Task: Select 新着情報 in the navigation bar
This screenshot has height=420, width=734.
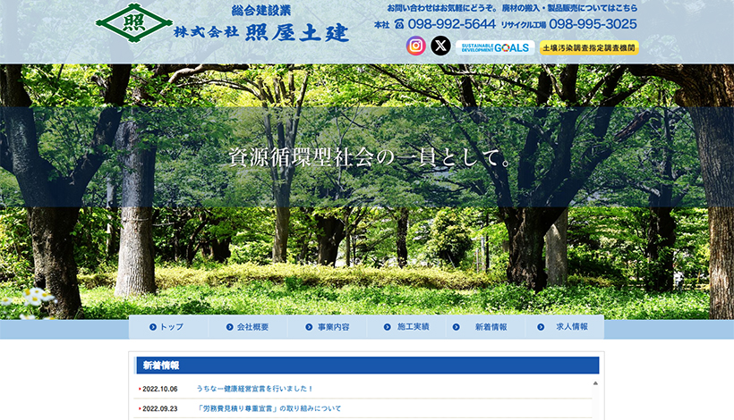Action: click(491, 327)
